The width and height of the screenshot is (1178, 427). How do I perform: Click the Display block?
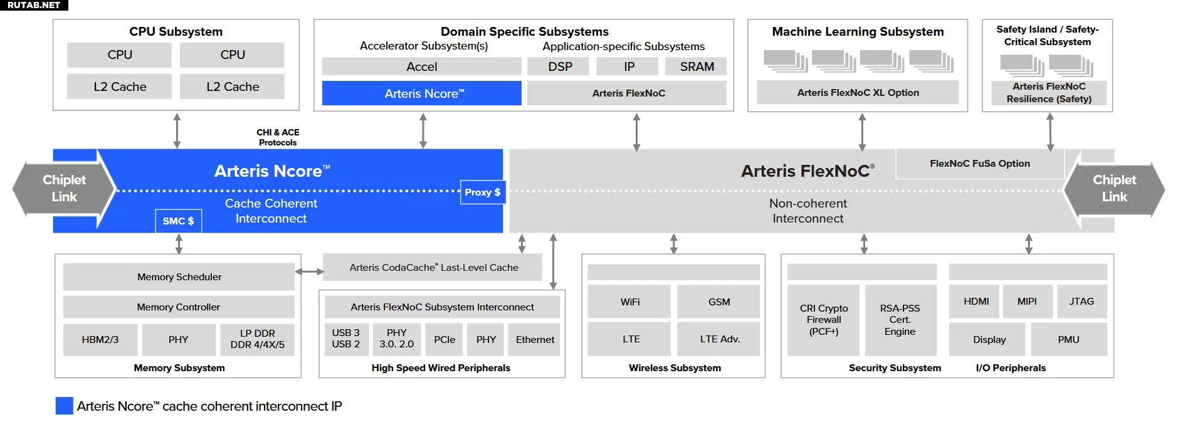(988, 340)
